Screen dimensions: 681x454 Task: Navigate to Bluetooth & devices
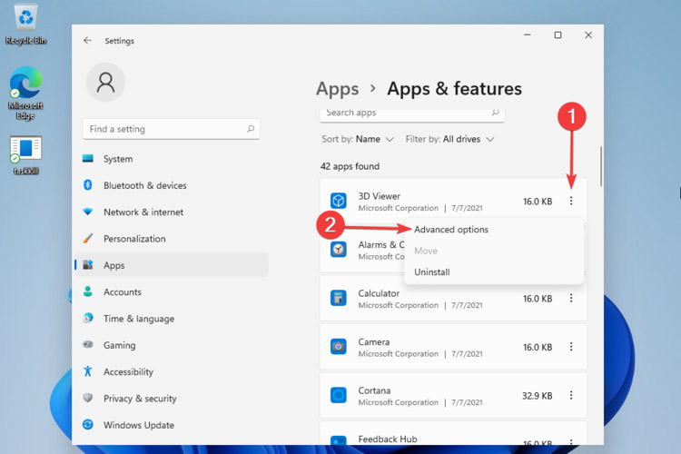144,185
